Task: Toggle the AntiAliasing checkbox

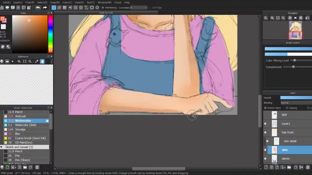Action: tap(103, 8)
